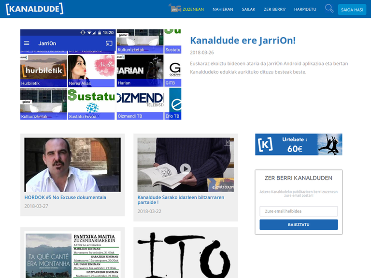Open the HORDOK #5 video thumbnail

point(72,165)
